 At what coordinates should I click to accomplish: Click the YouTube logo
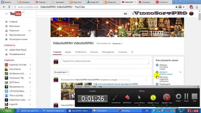15,13
